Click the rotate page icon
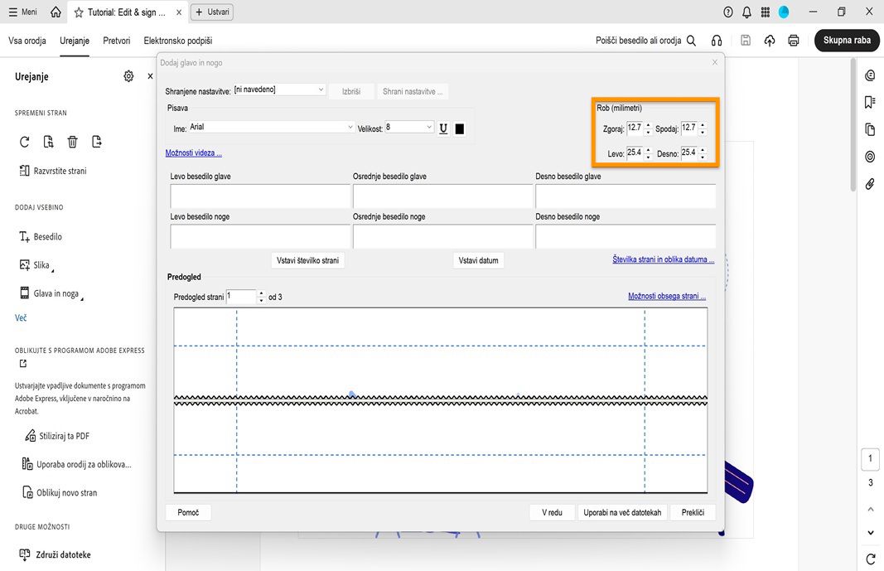The image size is (884, 571). pyautogui.click(x=24, y=142)
